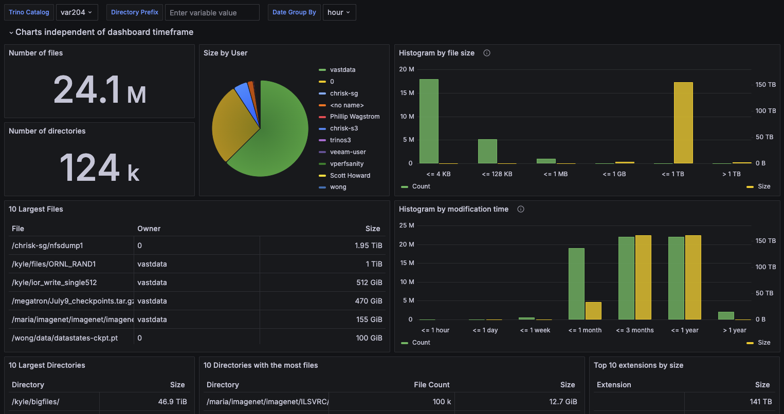784x414 pixels.
Task: Toggle vastdata series in pie legend
Action: click(x=342, y=70)
